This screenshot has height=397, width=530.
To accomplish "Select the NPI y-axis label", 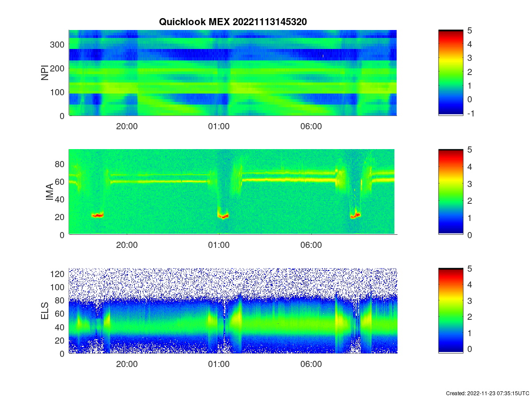I will pos(45,73).
